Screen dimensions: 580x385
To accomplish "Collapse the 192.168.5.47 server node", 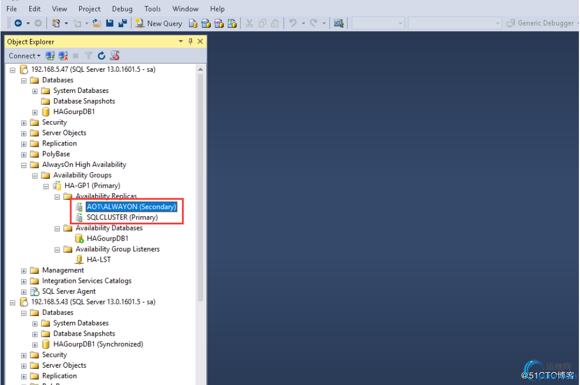I will 12,70.
